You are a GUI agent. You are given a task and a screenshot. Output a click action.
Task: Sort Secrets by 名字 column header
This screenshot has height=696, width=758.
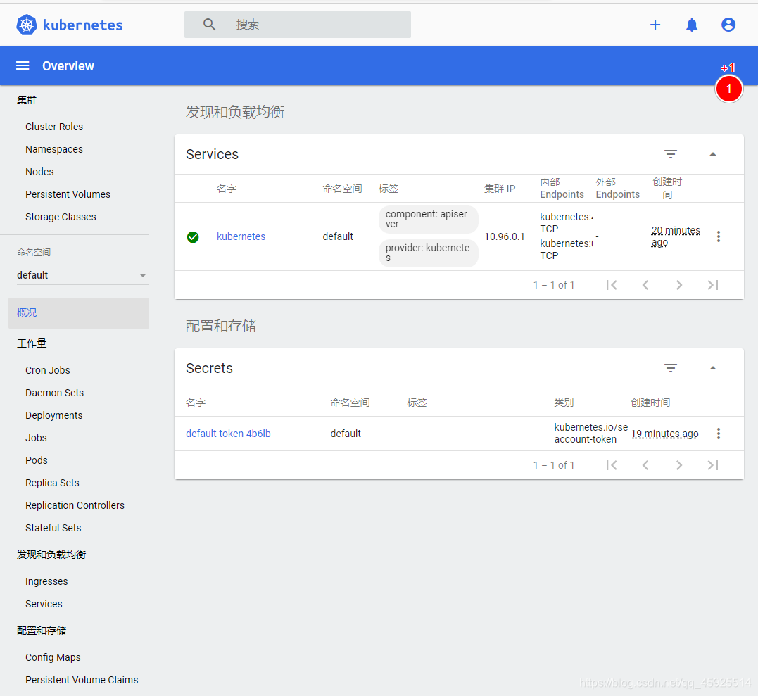coord(196,403)
